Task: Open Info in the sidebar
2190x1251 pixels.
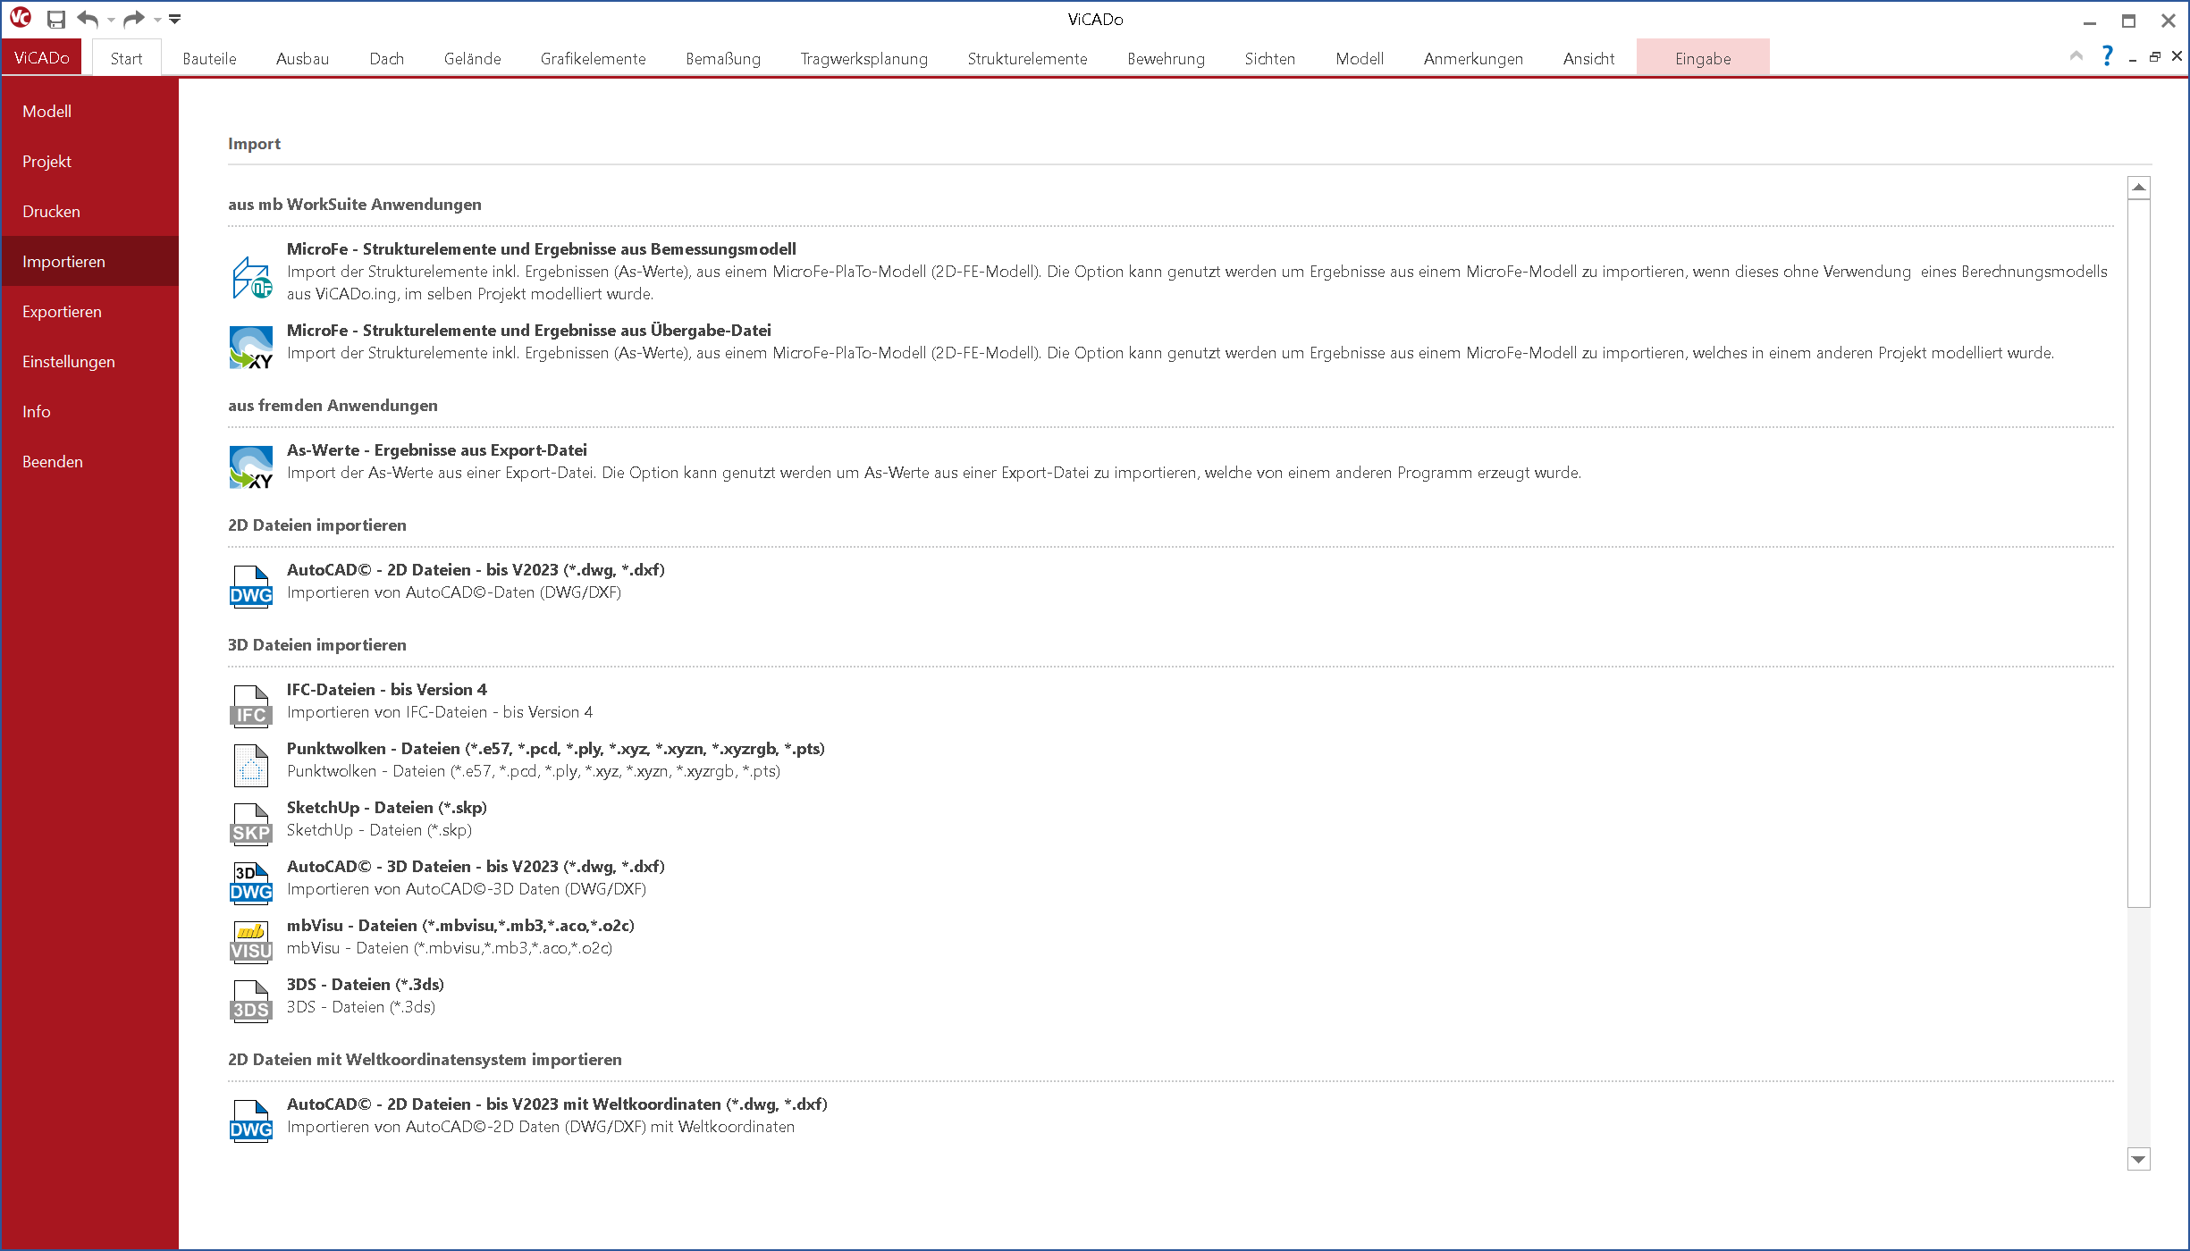Action: point(89,412)
